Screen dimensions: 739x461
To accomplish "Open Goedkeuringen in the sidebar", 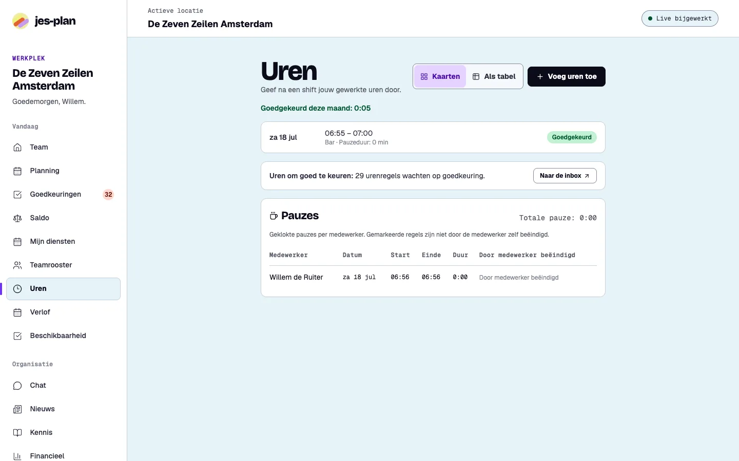I will [63, 195].
